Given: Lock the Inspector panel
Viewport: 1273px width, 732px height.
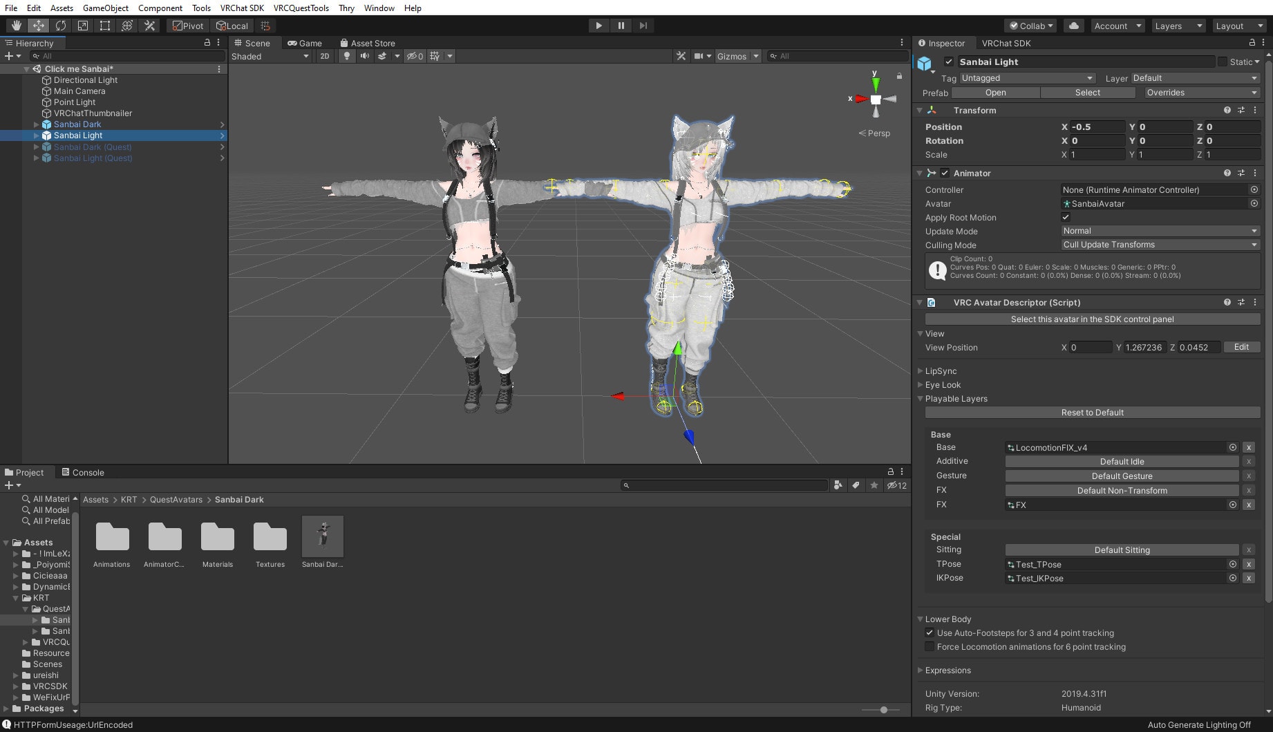Looking at the screenshot, I should click(x=1252, y=42).
